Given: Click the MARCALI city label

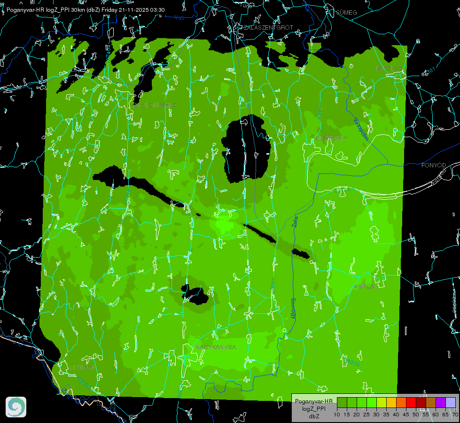Looking at the screenshot, I should pos(366,287).
